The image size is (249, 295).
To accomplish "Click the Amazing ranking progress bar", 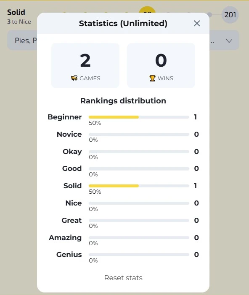I will 139,238.
